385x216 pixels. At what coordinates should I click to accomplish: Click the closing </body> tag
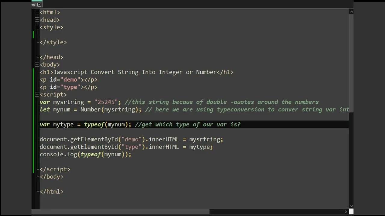tap(51, 177)
